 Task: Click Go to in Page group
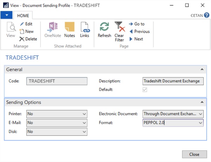pos(137,24)
